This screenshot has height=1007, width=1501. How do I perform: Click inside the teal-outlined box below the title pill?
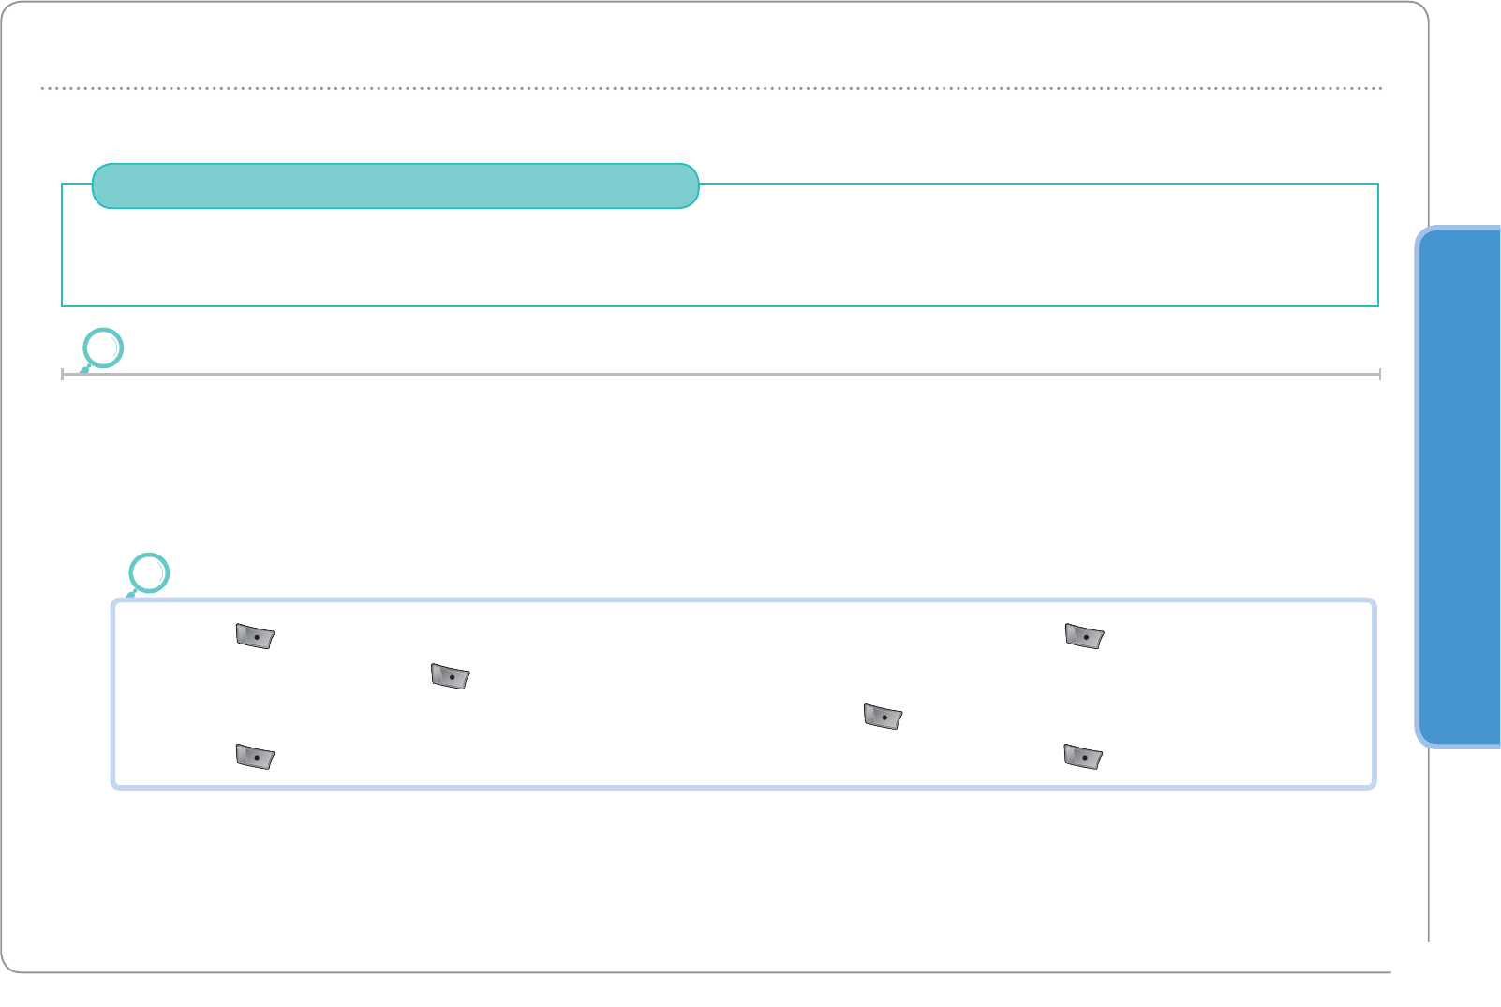[720, 258]
